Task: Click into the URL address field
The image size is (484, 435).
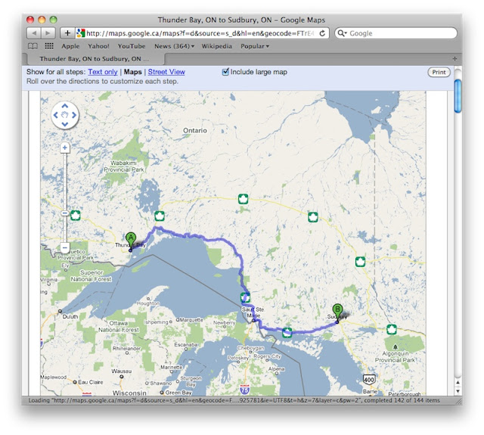Action: (x=200, y=33)
